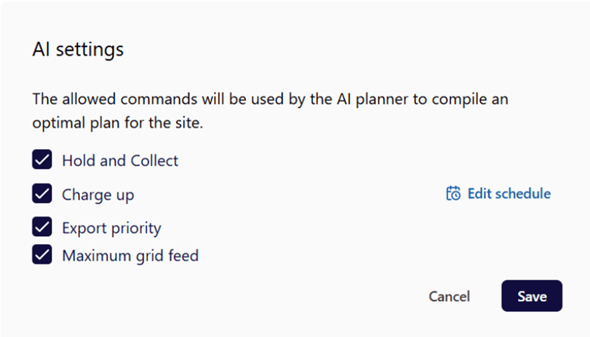Cancel the AI settings dialog

pyautogui.click(x=449, y=296)
